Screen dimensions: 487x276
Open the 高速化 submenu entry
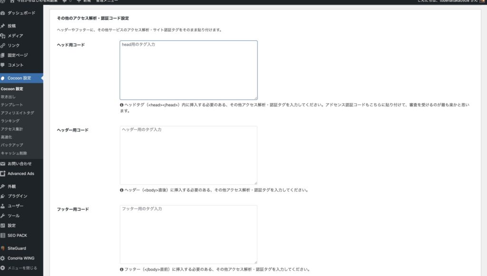6,137
